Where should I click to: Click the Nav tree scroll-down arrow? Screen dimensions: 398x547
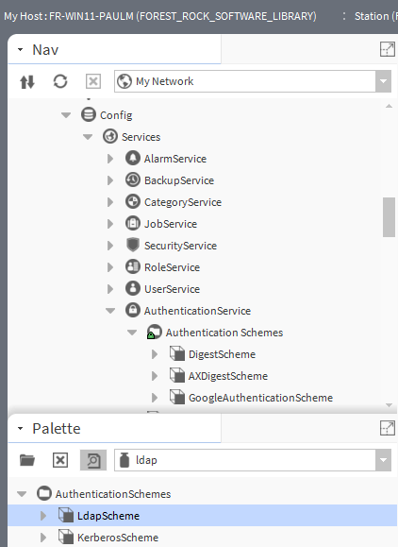pos(389,405)
